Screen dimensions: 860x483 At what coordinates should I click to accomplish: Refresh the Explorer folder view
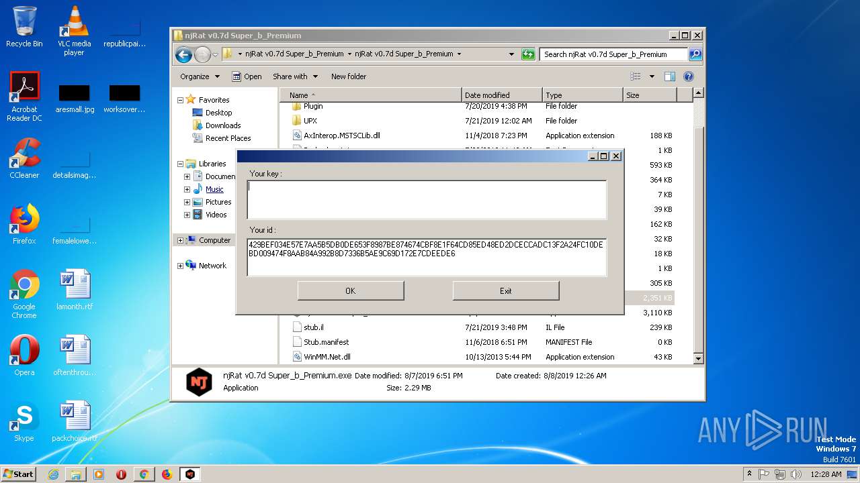point(528,54)
